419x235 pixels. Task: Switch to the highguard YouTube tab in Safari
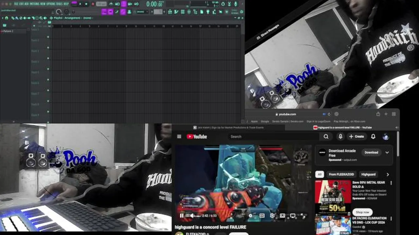[x=342, y=127]
